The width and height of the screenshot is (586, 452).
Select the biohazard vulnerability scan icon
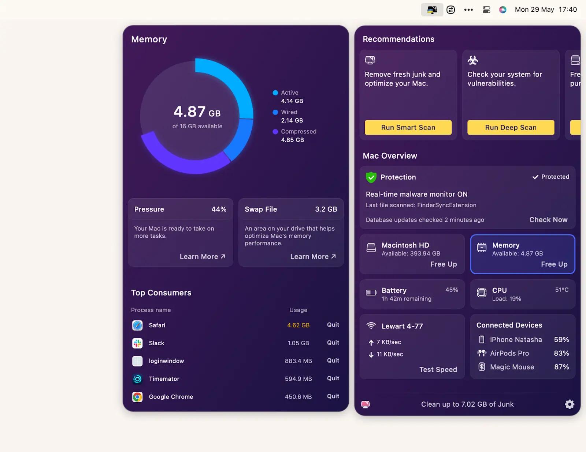(472, 60)
